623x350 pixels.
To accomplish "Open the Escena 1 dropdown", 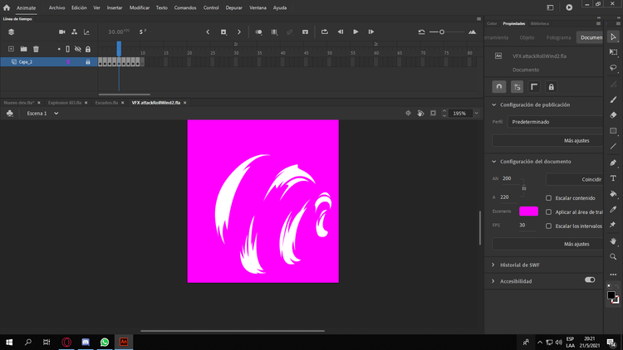I will 42,114.
